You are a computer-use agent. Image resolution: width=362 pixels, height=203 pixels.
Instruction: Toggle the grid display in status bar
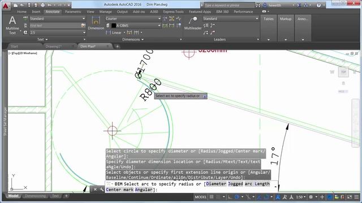coord(212,197)
